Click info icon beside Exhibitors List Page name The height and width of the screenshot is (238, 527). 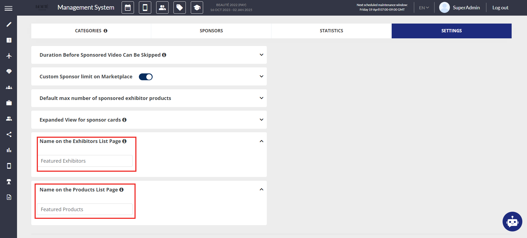tap(124, 141)
